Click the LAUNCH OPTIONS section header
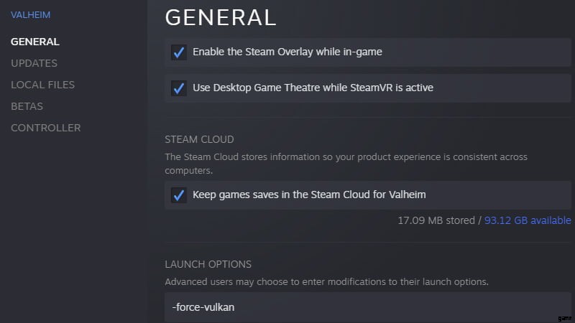This screenshot has width=575, height=323. 208,264
